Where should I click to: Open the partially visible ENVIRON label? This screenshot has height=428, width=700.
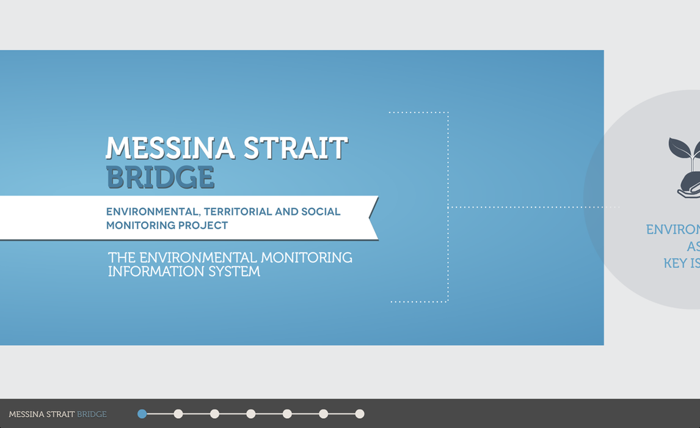tap(673, 230)
